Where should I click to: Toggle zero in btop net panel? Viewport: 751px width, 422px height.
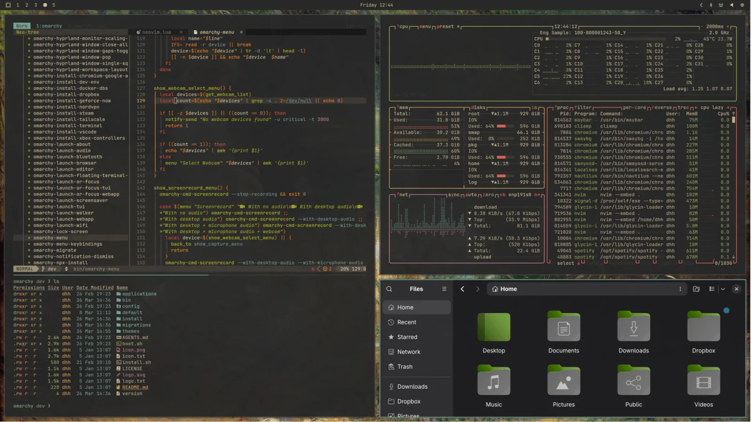pos(488,195)
